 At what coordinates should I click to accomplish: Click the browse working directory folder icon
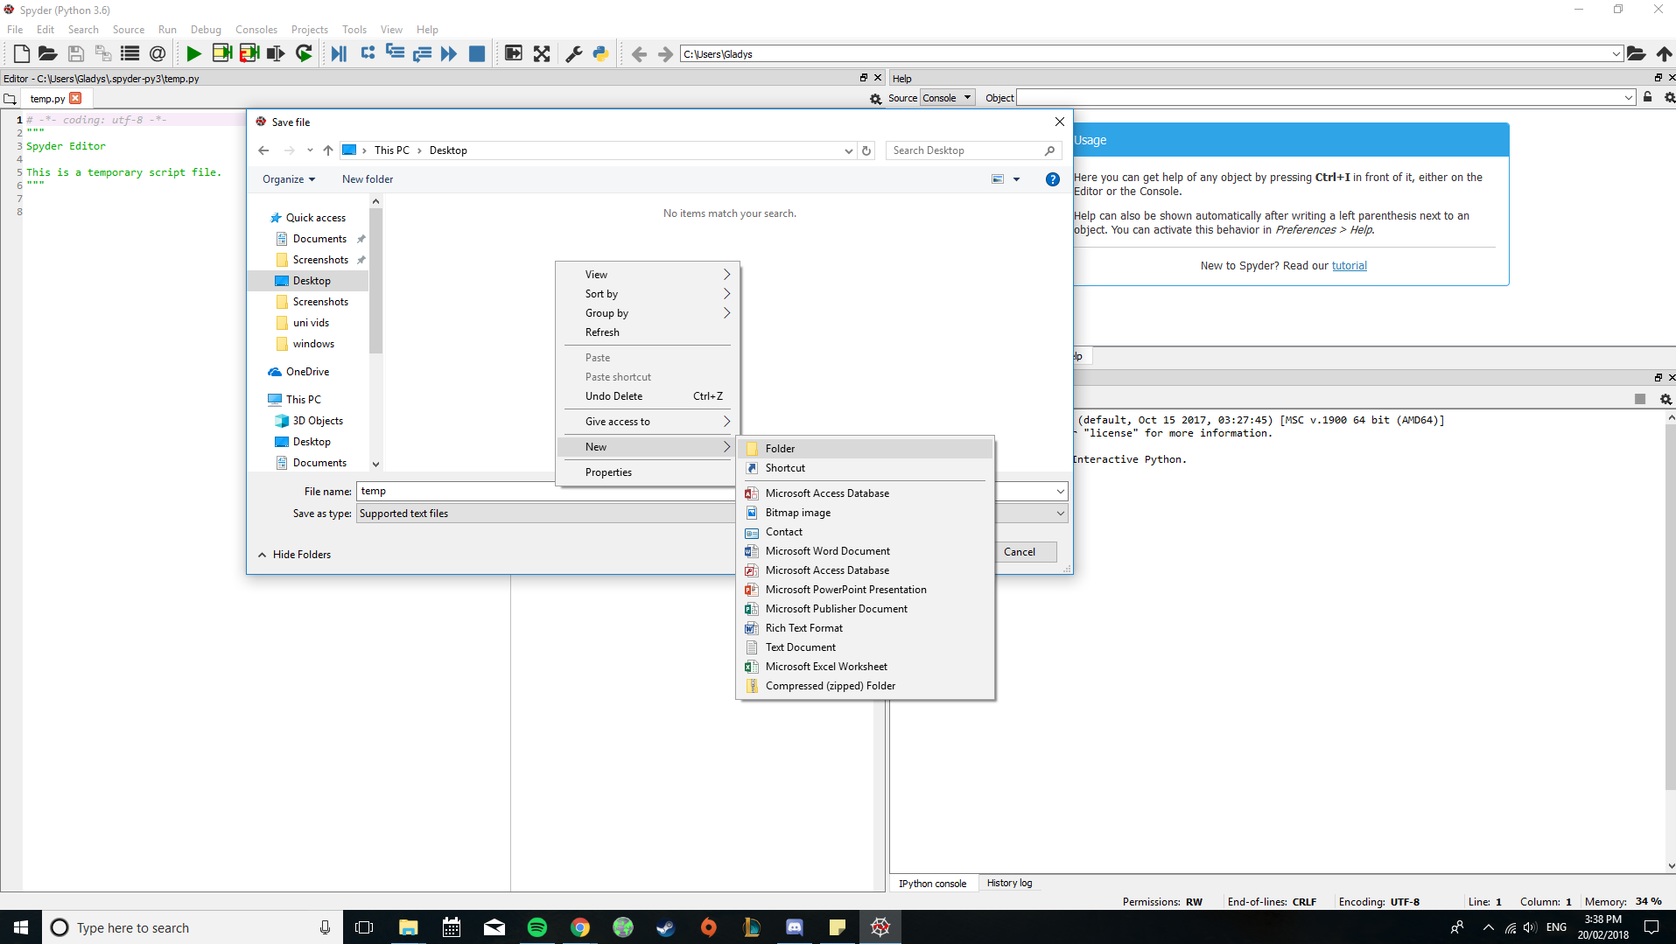click(1636, 53)
